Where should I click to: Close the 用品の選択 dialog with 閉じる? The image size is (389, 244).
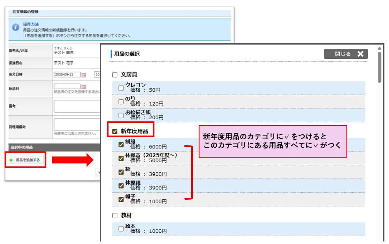click(346, 54)
